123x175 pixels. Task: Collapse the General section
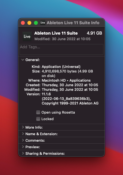point(23,60)
